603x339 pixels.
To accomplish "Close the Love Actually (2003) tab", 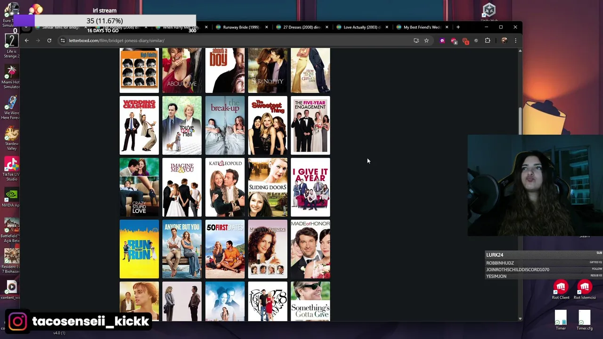I will pyautogui.click(x=387, y=27).
